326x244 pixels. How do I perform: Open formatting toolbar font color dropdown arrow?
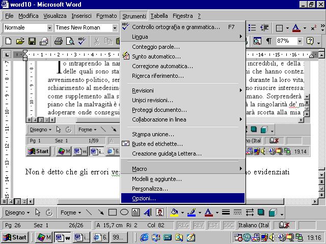[x=305, y=28]
